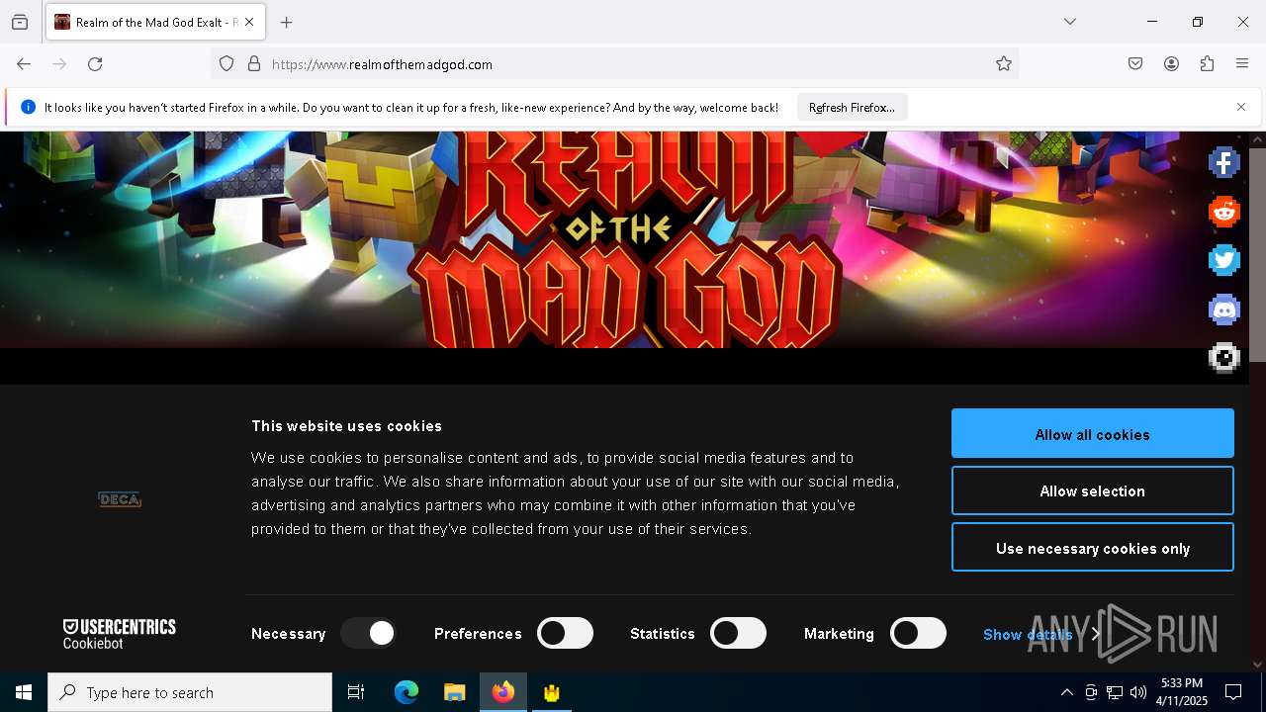Focus the URL address bar

613,64
